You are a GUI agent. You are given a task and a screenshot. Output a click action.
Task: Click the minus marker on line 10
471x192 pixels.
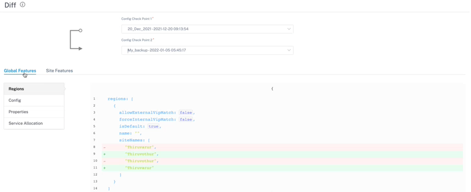coord(104,161)
